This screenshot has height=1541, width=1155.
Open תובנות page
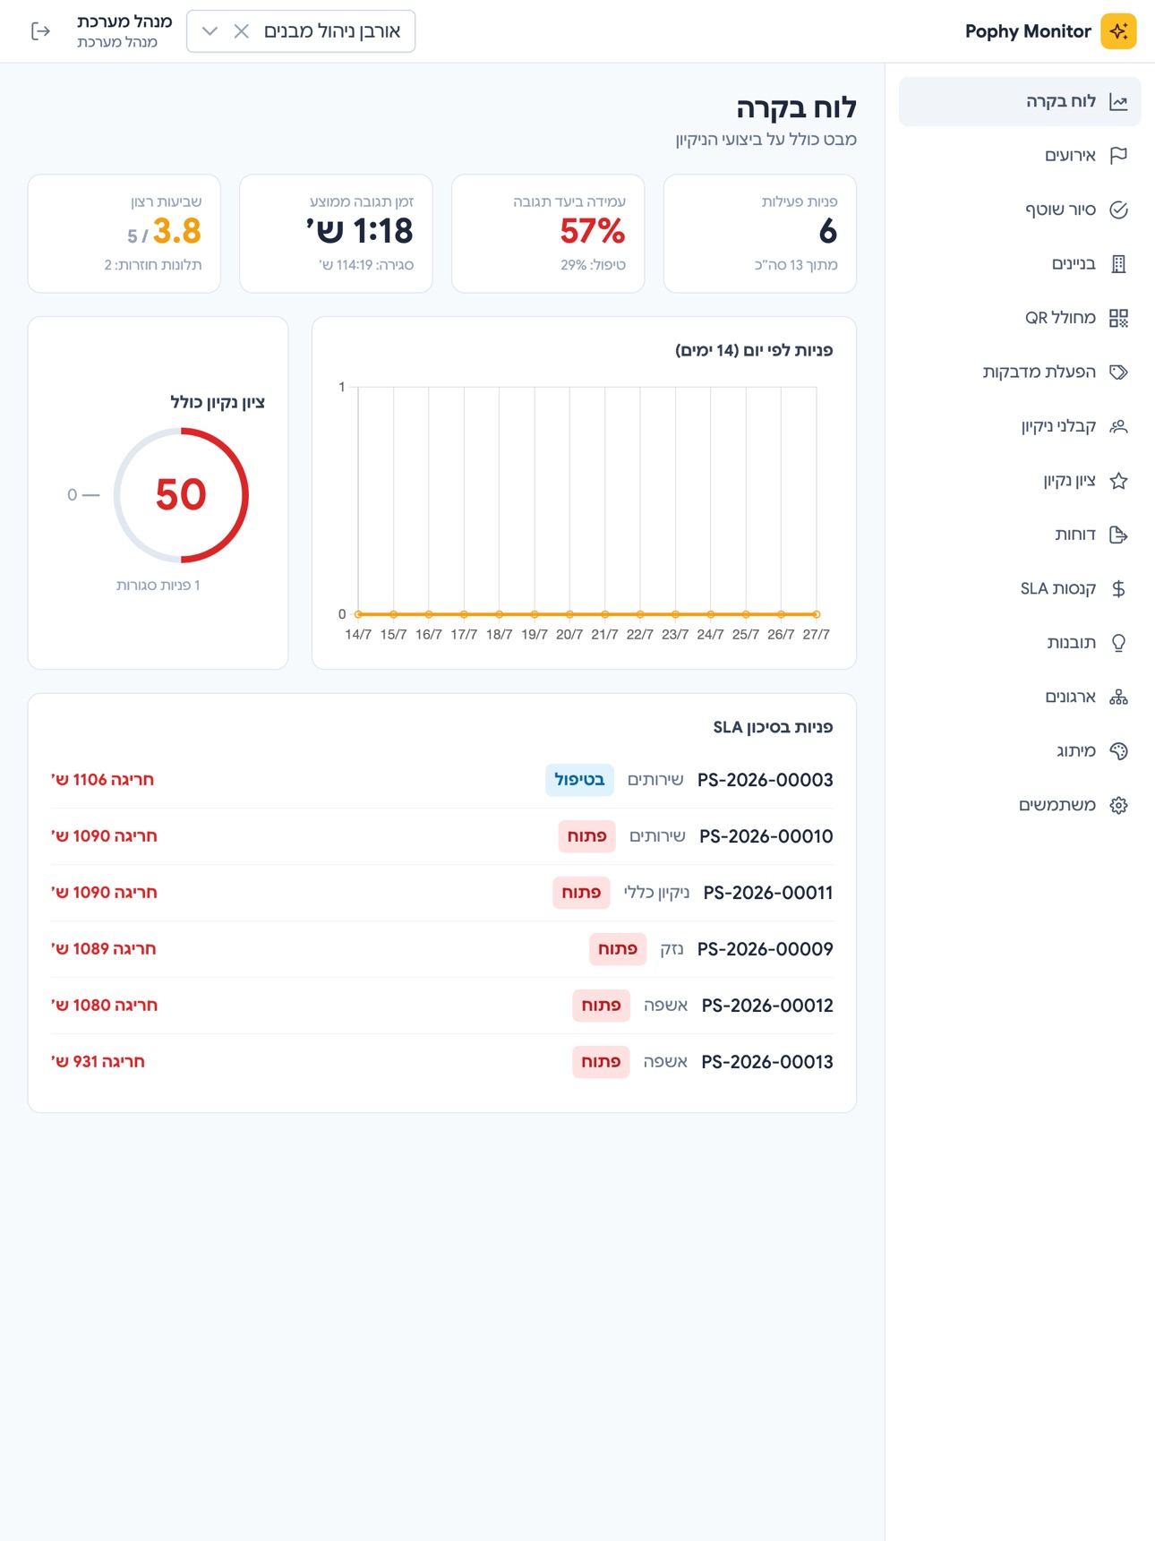pyautogui.click(x=1020, y=643)
